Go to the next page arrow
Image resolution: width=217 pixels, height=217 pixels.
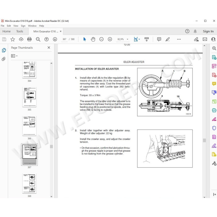point(55,39)
